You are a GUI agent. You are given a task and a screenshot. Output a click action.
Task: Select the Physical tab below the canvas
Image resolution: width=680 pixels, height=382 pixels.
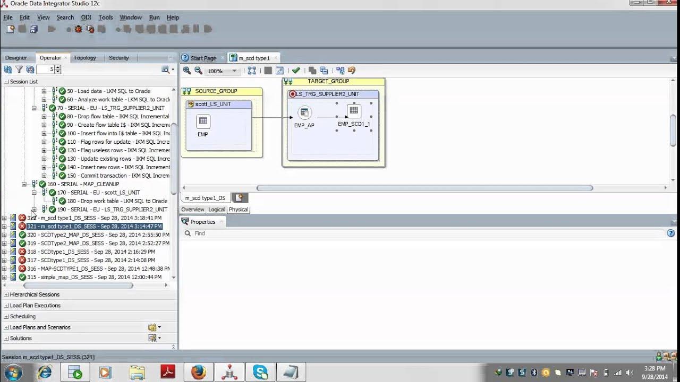(x=239, y=210)
